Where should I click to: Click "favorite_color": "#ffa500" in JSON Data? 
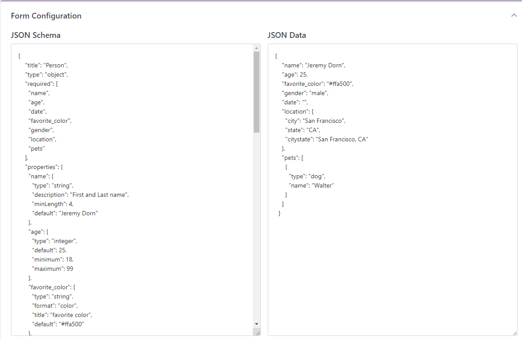(x=318, y=84)
